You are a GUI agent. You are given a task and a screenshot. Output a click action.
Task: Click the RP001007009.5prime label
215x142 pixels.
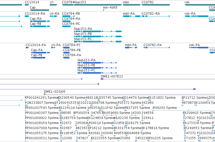[42, 128]
